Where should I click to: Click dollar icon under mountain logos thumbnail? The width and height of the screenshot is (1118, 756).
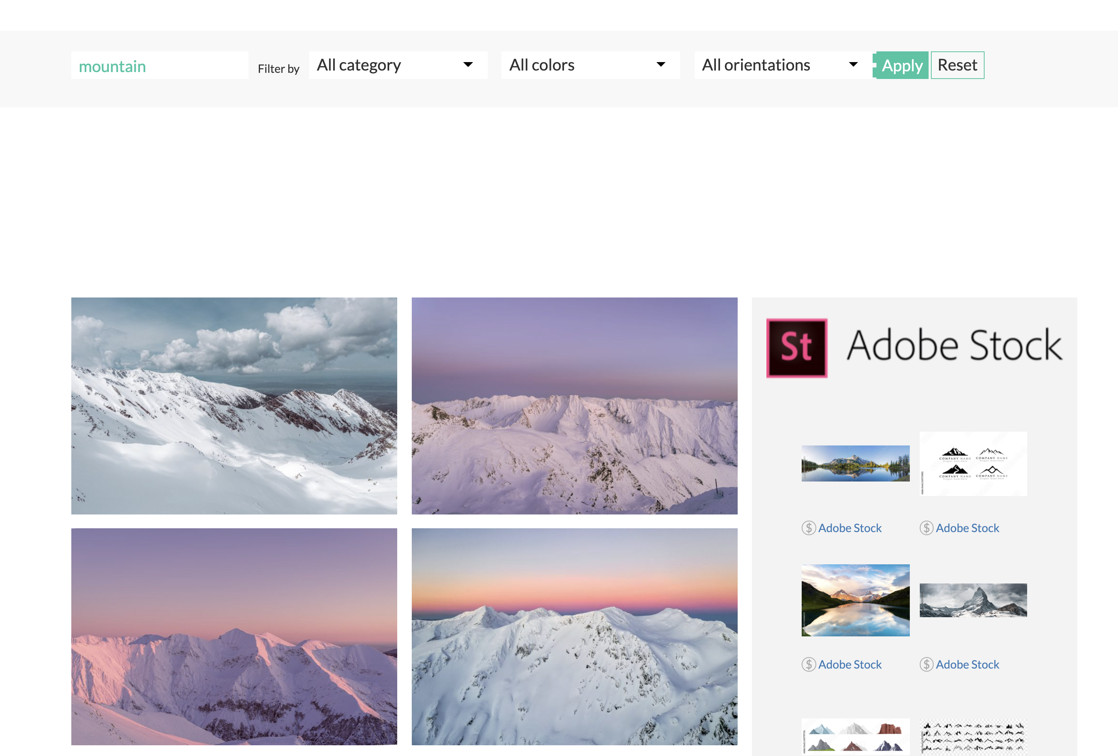click(x=926, y=528)
